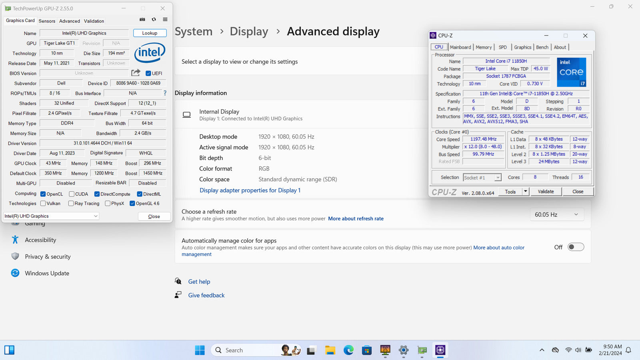Switch to the Validation tab in GPU-Z
Viewport: 640px width, 360px height.
click(94, 21)
